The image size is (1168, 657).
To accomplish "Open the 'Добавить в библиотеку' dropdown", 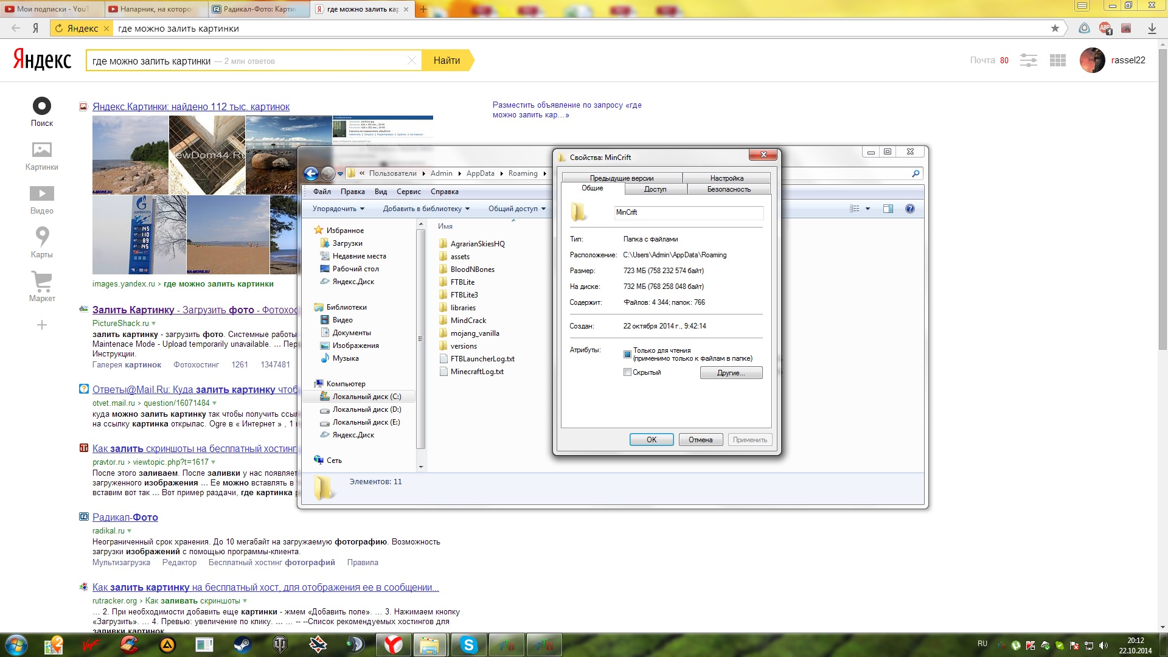I will 426,209.
